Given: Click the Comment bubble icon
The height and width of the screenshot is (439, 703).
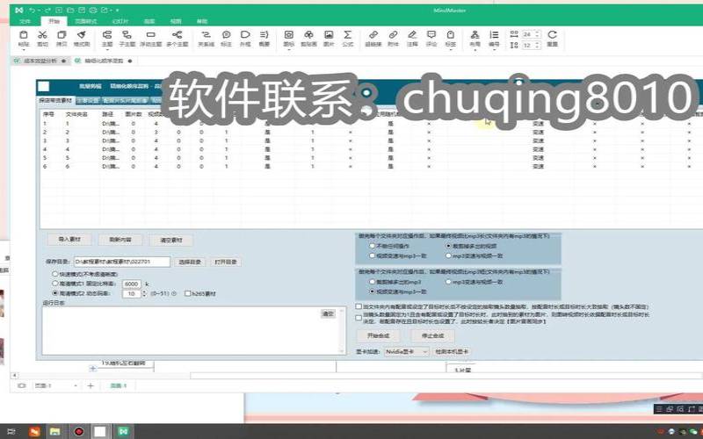Looking at the screenshot, I should coord(431,35).
